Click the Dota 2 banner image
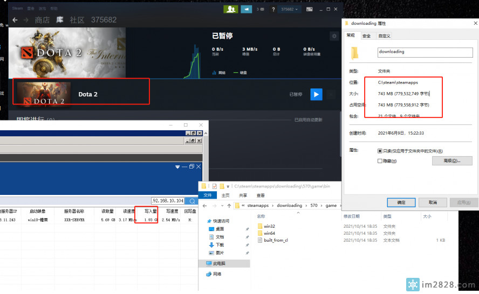 67,53
